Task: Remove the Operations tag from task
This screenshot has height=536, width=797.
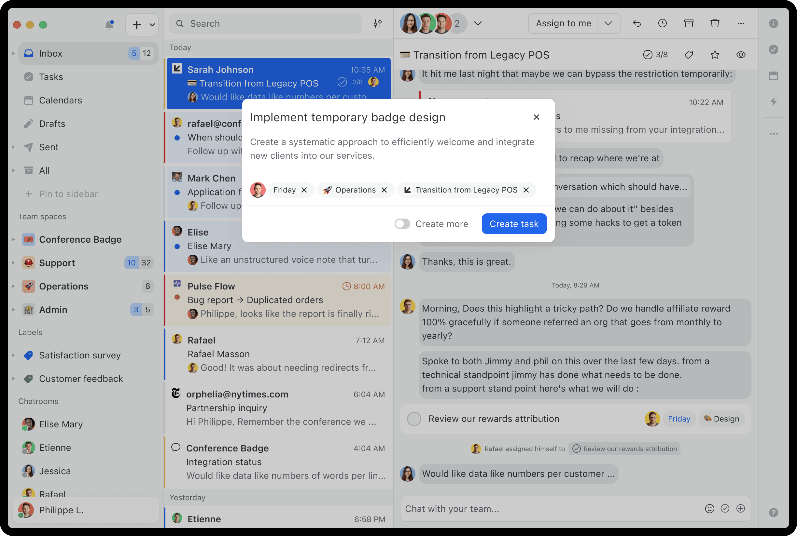Action: pos(384,190)
